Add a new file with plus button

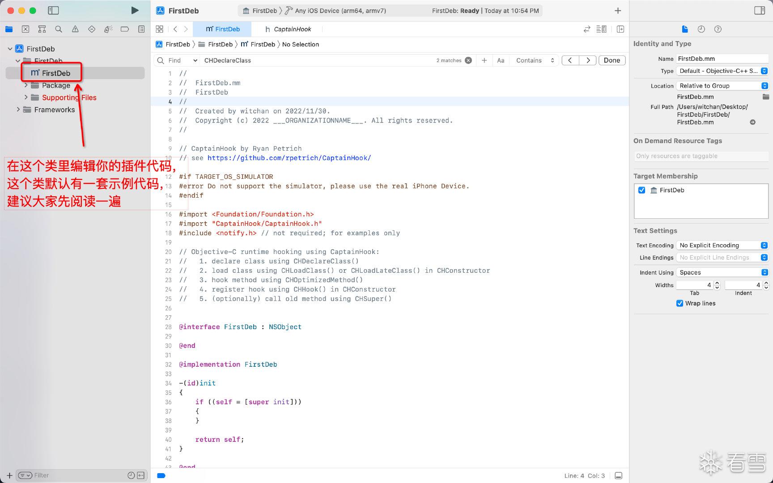[x=9, y=475]
